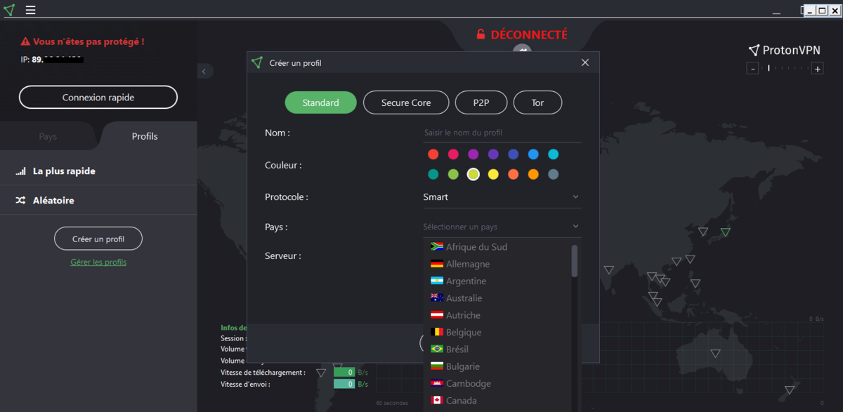Pick the orange color swatch
843x412 pixels.
point(533,174)
